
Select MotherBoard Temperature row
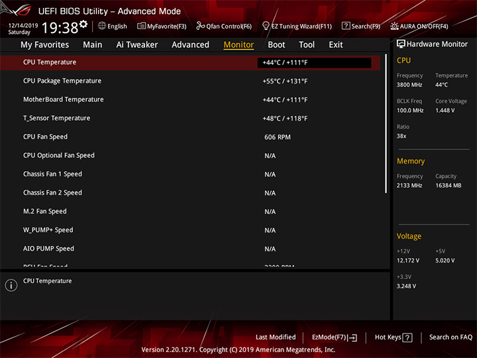[190, 99]
